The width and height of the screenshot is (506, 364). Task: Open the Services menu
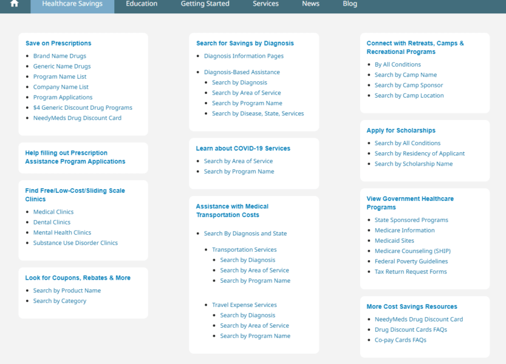point(265,4)
